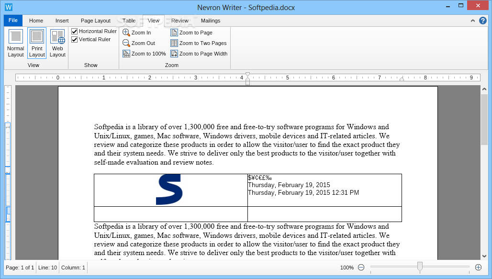Uncheck the Horizontal Ruler checkbox
This screenshot has height=279, width=492.
[x=74, y=32]
